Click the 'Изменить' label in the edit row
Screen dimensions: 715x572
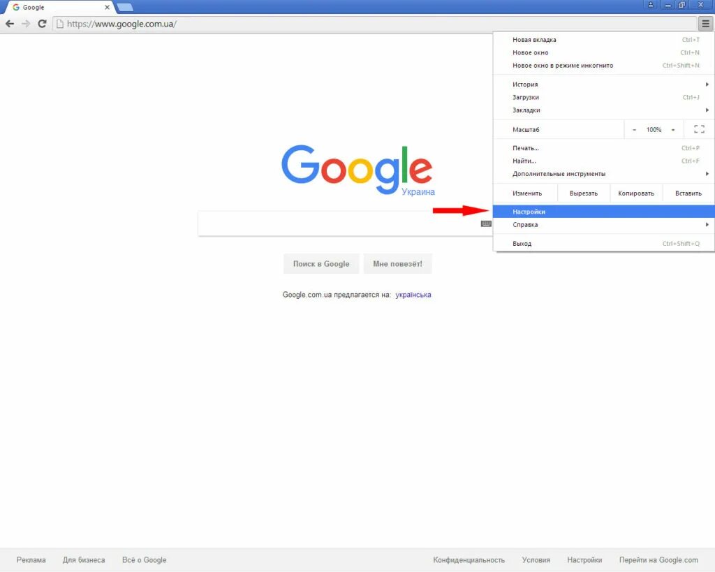coord(527,193)
